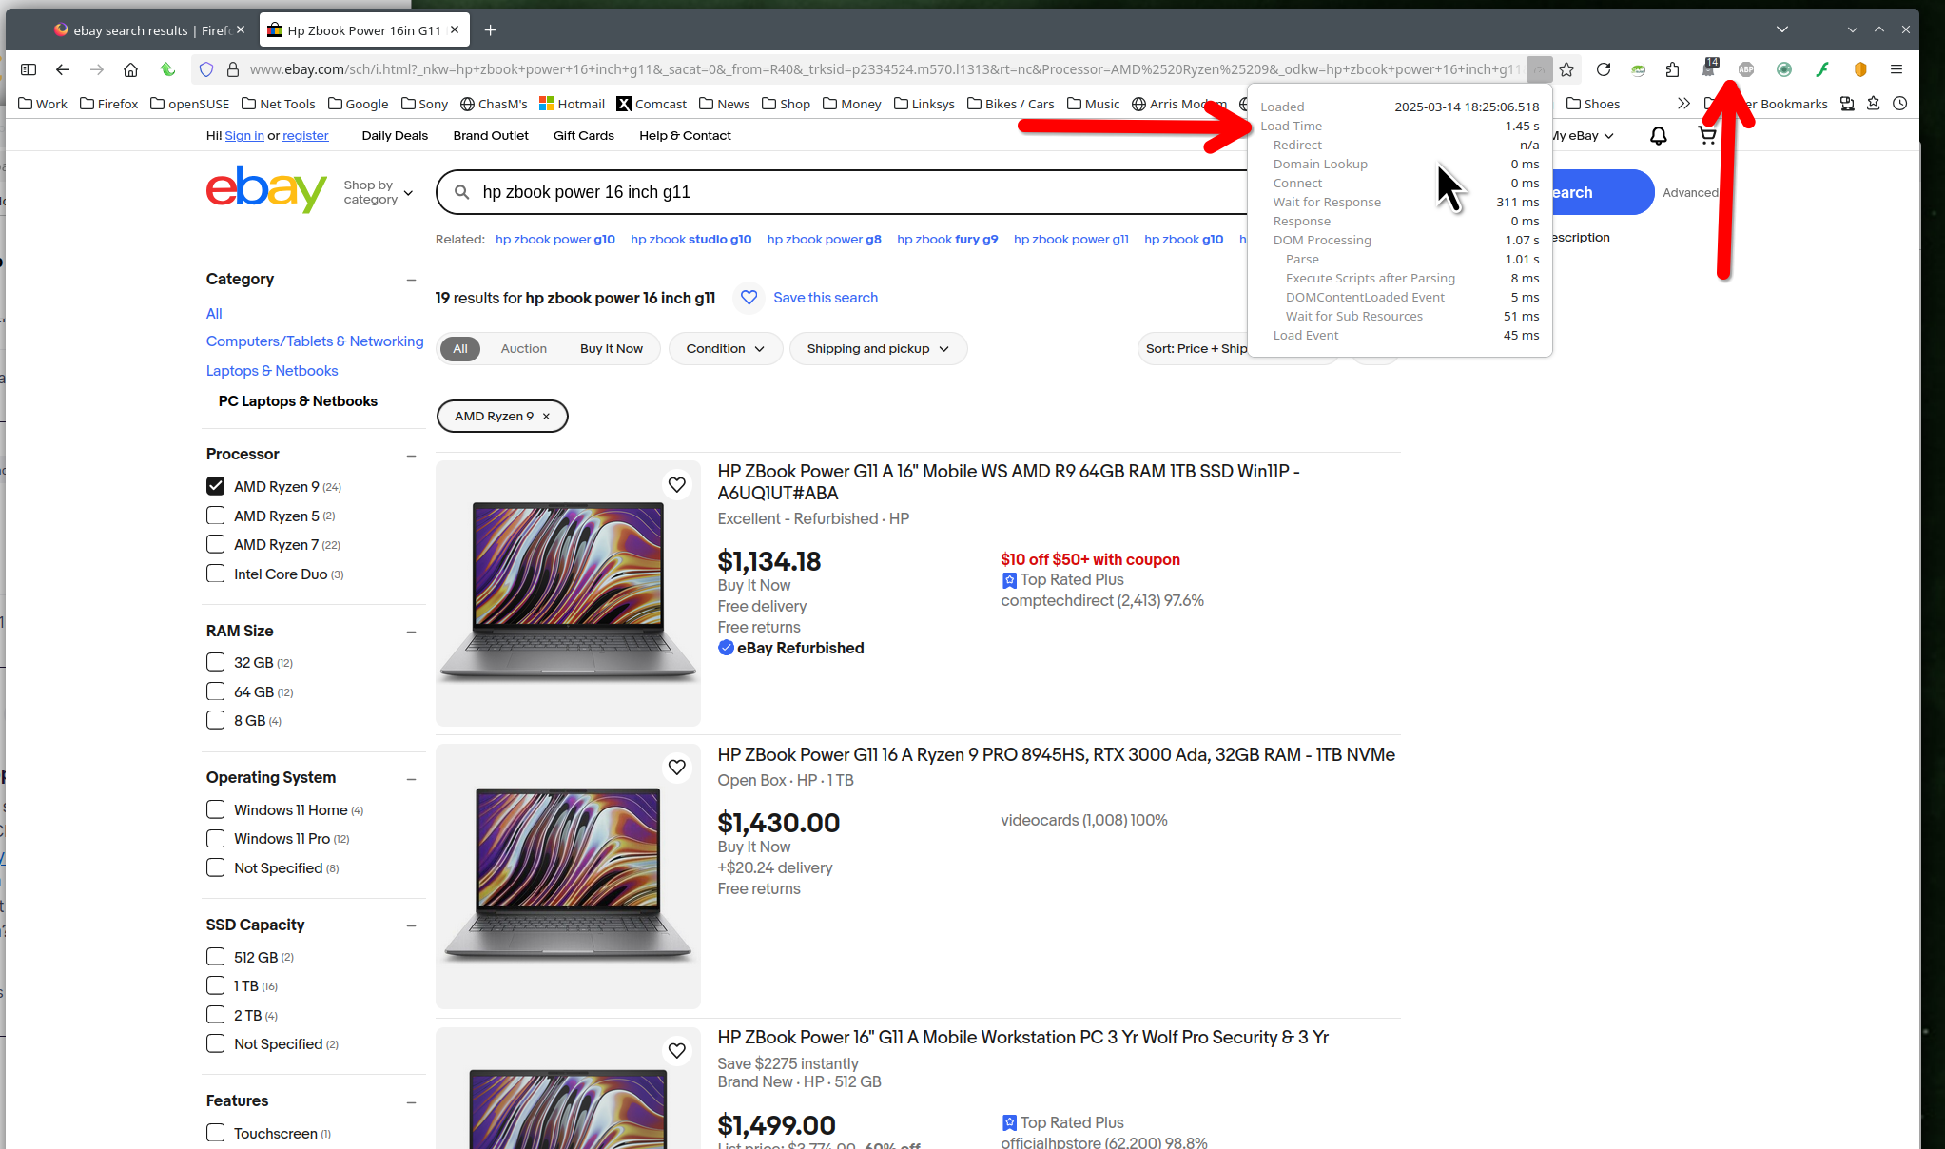This screenshot has height=1149, width=1945.
Task: Open the openSUSE extension icon
Action: (x=1638, y=69)
